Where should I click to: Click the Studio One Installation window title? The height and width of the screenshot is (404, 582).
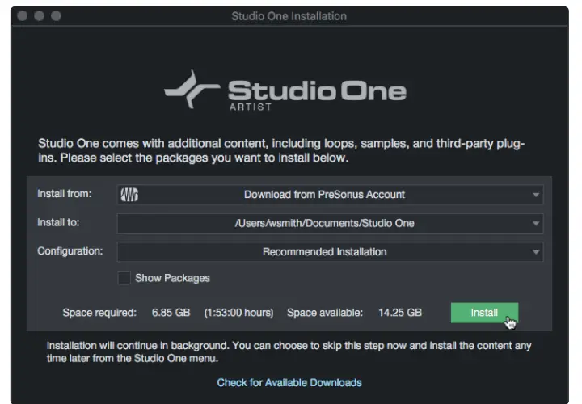coord(289,16)
